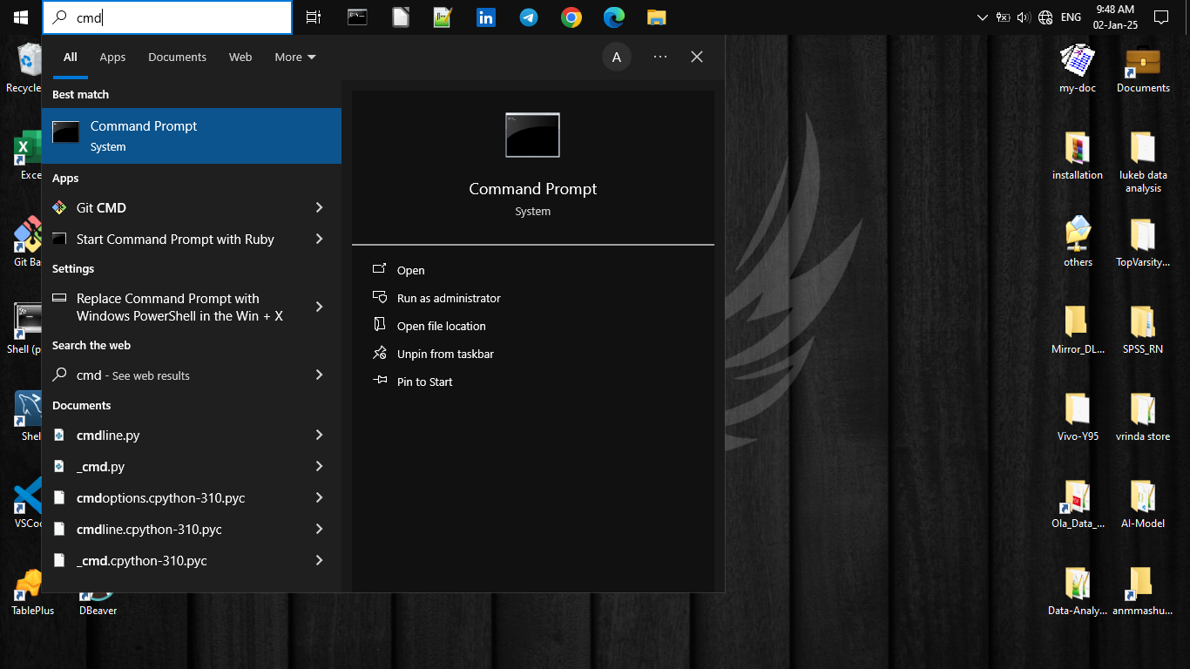Click Run as administrator
Viewport: 1190px width, 669px height.
[449, 298]
